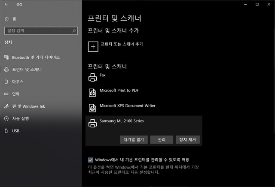The height and width of the screenshot is (187, 275).
Task: Click 프린터 또는 스캐너 추가
Action: coord(122,44)
